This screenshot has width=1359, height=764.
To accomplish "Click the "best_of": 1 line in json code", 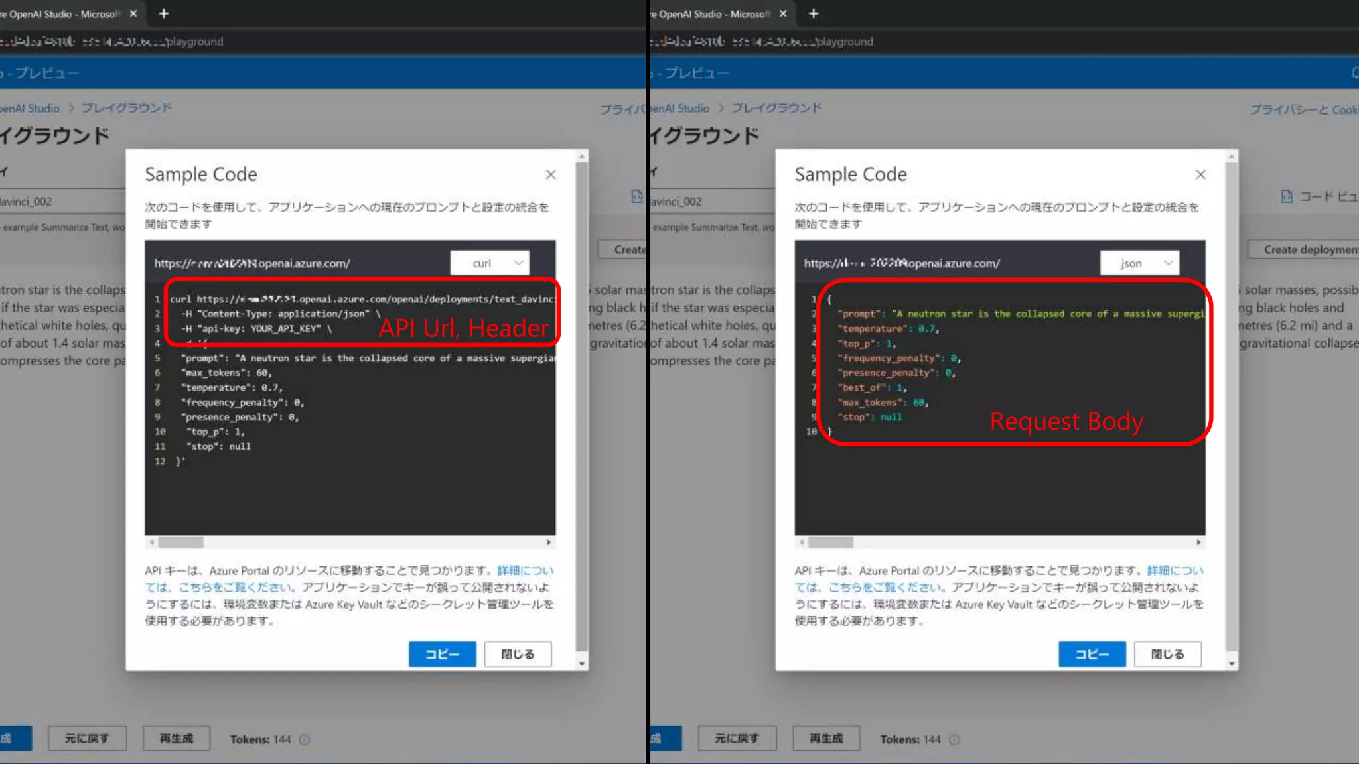I will pos(872,387).
